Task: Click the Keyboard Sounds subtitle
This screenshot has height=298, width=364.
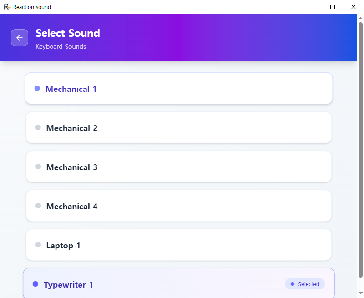Action: pos(61,46)
